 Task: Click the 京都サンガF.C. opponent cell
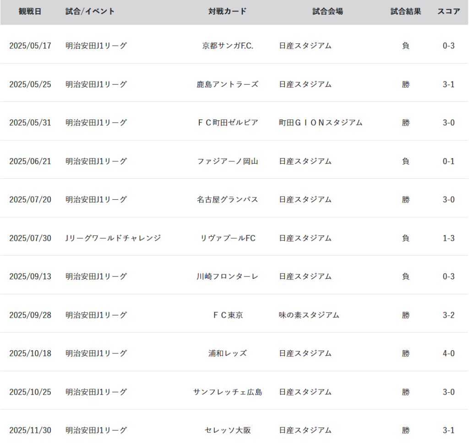click(x=228, y=46)
